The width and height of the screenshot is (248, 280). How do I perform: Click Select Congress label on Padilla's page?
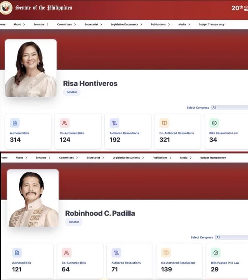(x=202, y=238)
